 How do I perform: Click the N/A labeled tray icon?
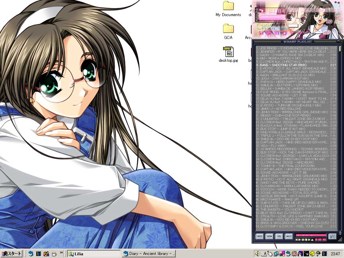click(294, 254)
